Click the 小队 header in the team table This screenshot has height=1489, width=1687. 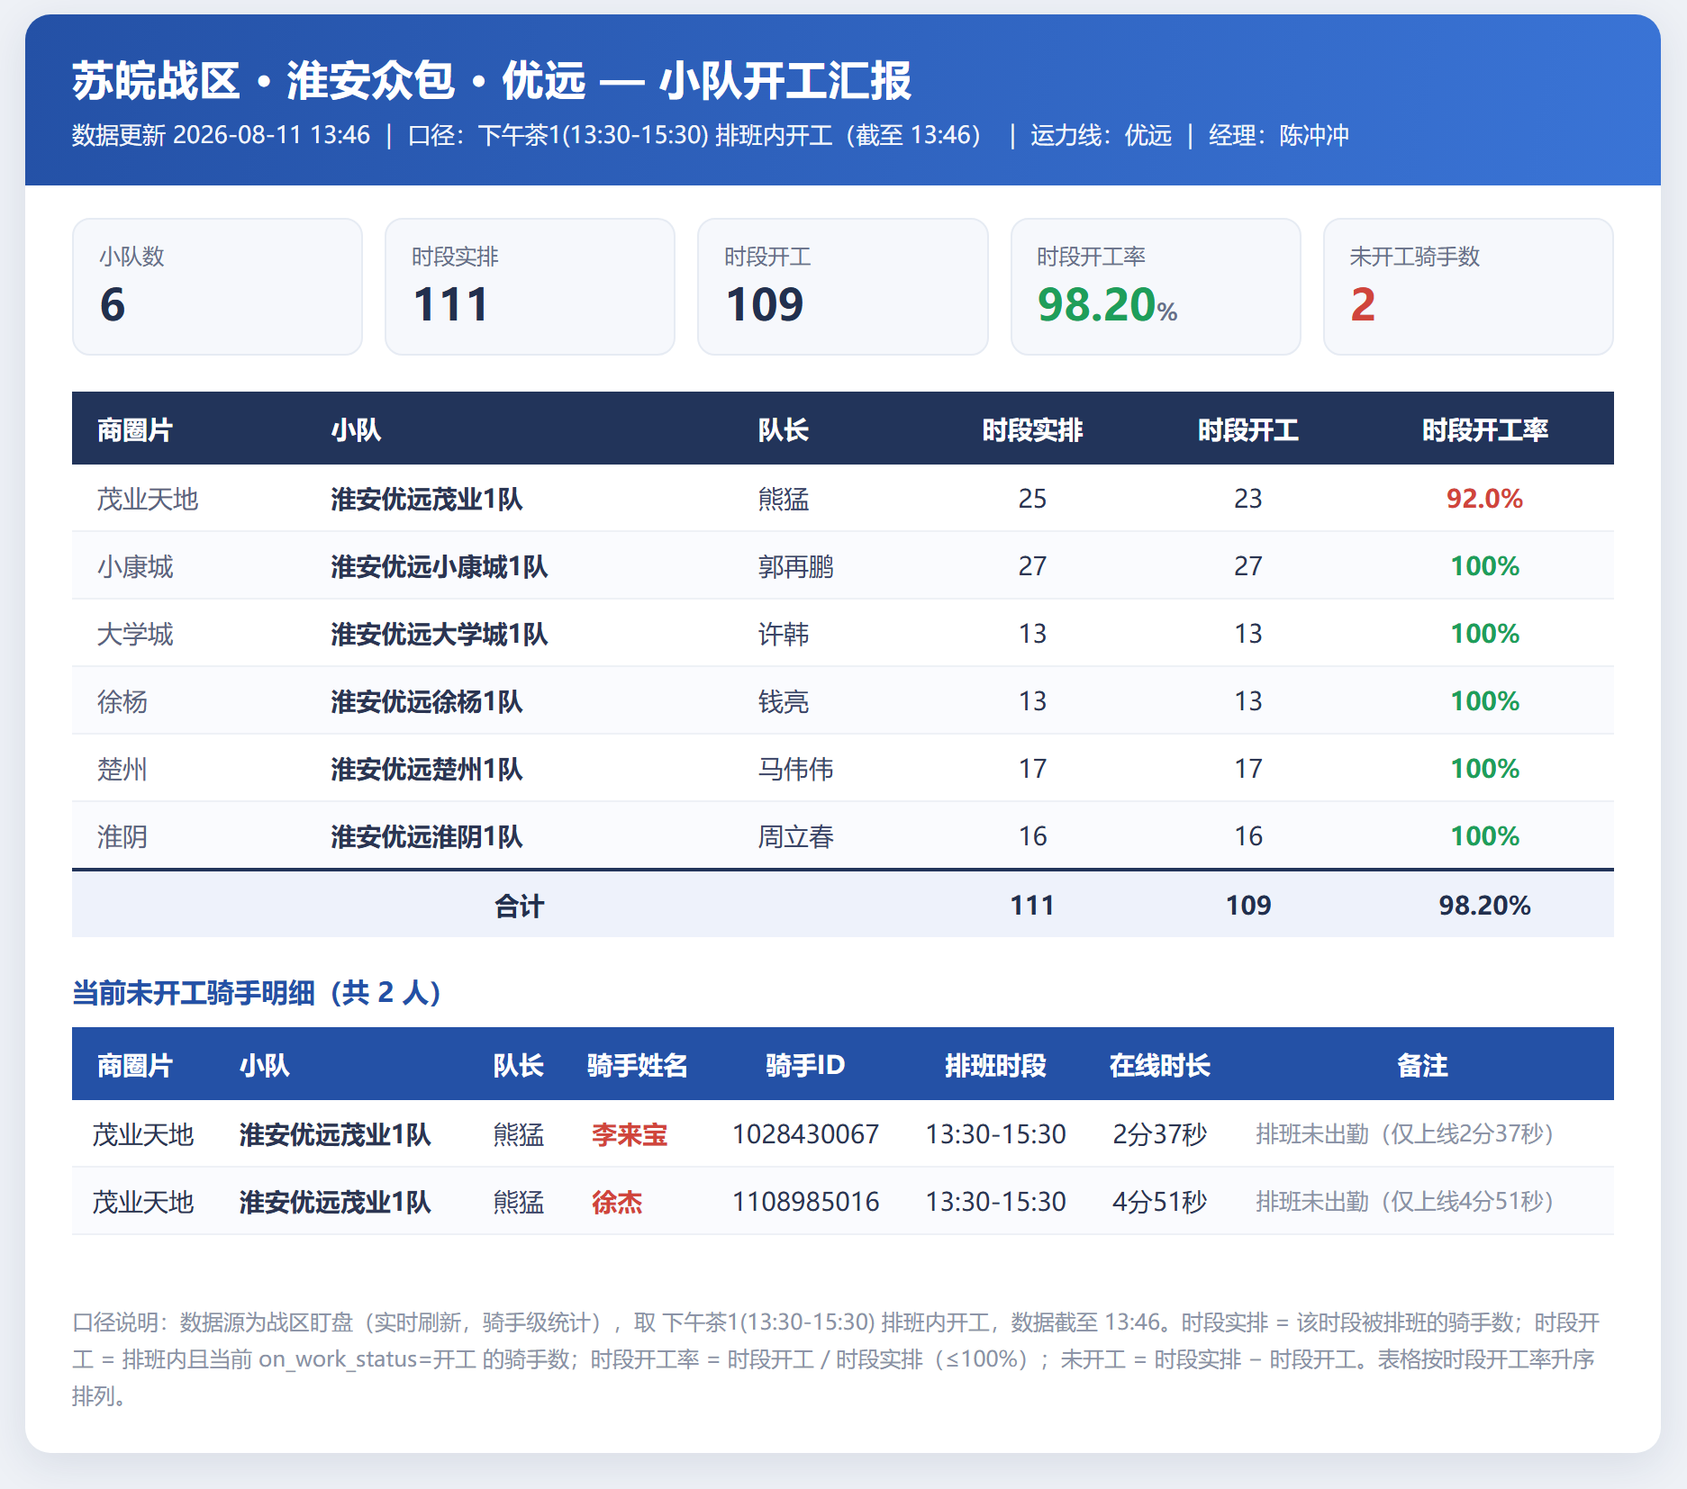[x=356, y=430]
